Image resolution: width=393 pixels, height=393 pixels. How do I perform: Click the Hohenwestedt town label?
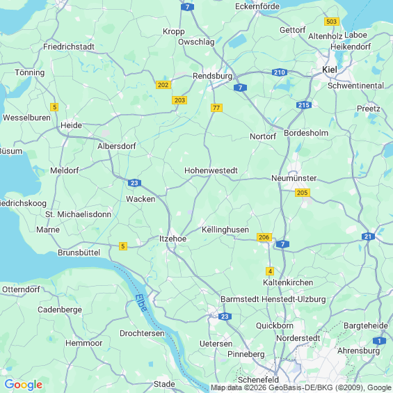tap(211, 170)
